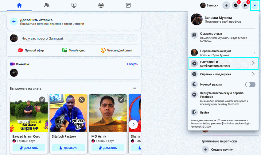Click Создать группу plus icon
This screenshot has height=155, width=261.
coord(205,149)
